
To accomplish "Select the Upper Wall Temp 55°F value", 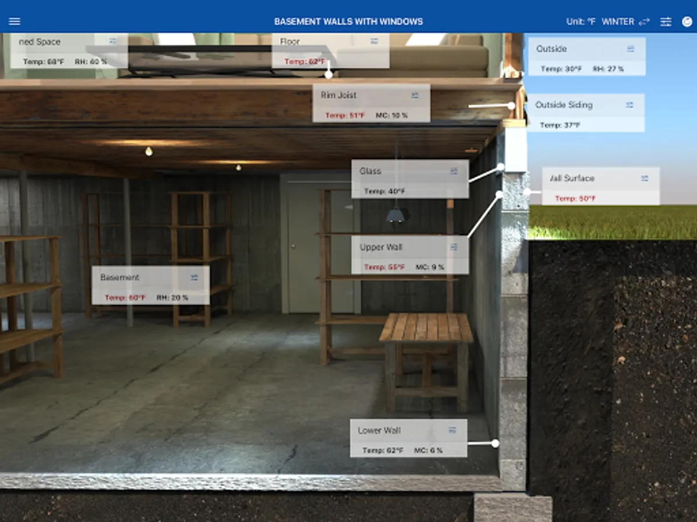I will pyautogui.click(x=385, y=267).
